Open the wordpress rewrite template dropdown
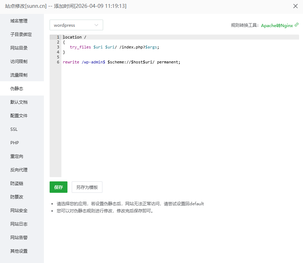This screenshot has width=303, height=263. pos(76,25)
